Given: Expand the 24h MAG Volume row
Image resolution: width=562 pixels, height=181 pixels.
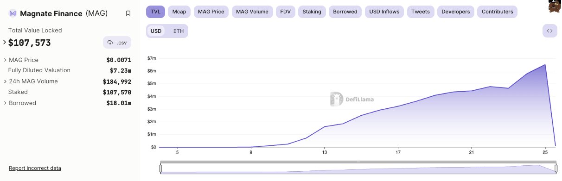Looking at the screenshot, I should (x=5, y=81).
